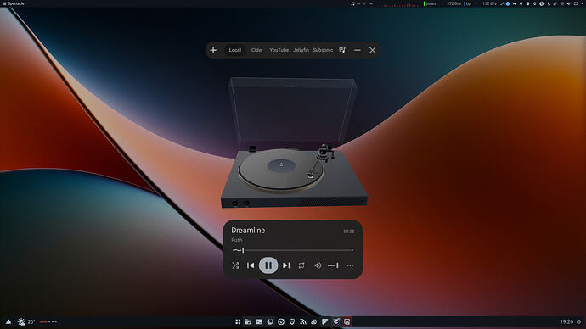
Task: Skip to the previous track
Action: coord(251,265)
